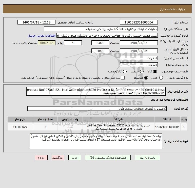This screenshot has width=195, height=188.
Task: Click the تعداد / مقدار column header
Action: (x=45, y=119)
